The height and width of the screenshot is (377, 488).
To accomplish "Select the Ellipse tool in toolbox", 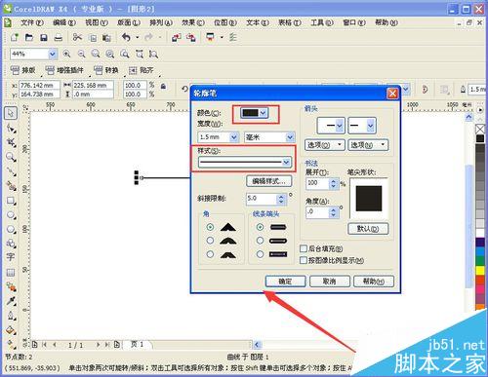I will pos(11,215).
